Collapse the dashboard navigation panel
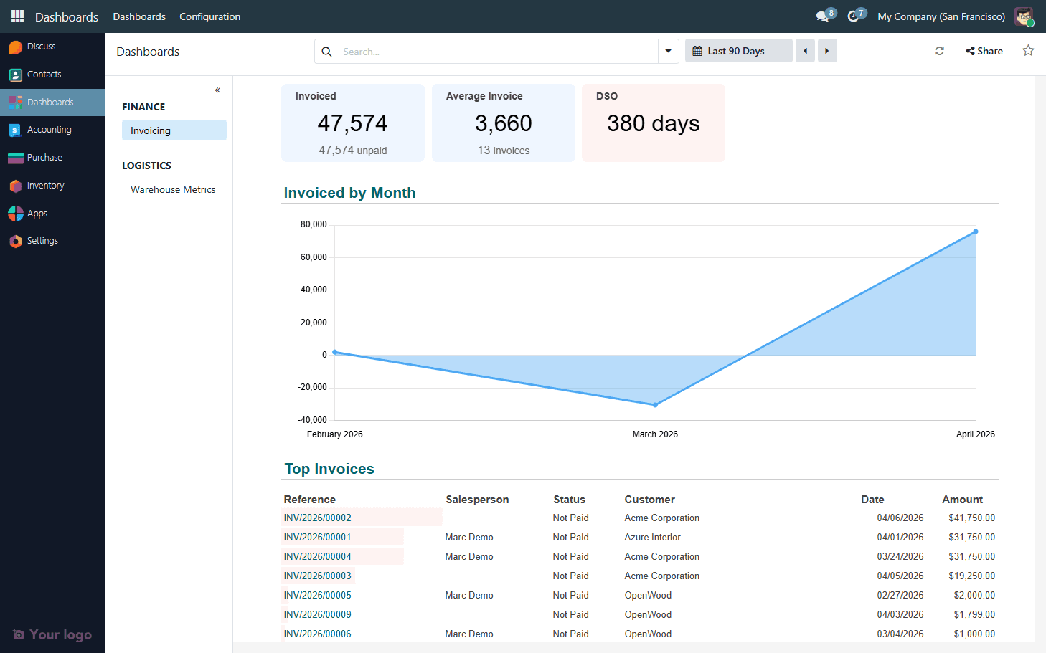 click(217, 90)
